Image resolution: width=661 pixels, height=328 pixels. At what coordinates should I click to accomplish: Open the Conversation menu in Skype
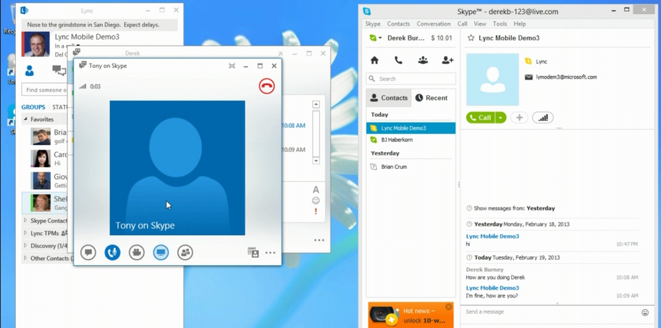[434, 24]
